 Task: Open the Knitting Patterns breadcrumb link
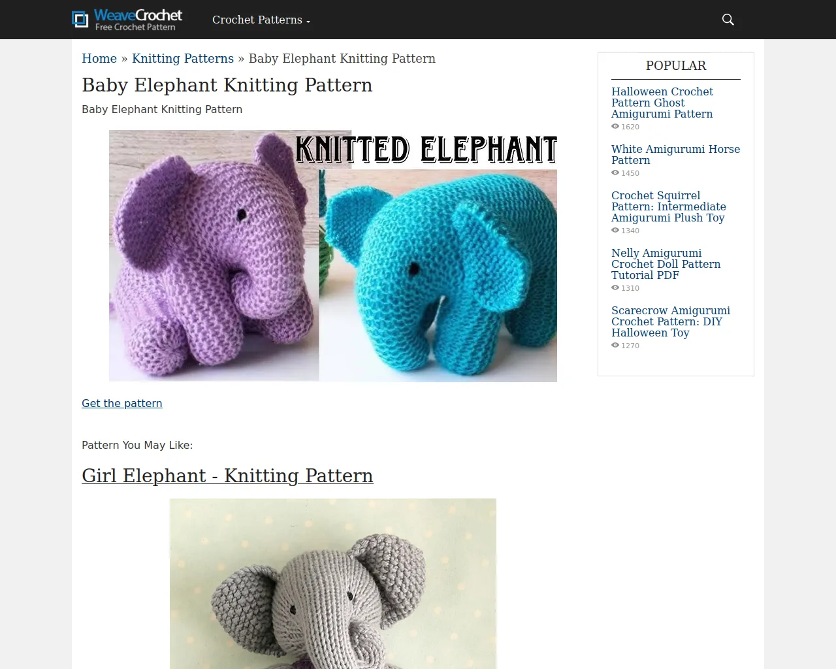pyautogui.click(x=183, y=58)
